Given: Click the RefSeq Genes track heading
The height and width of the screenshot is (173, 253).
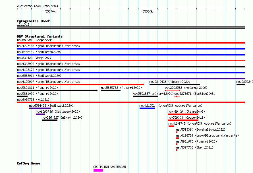Looking at the screenshot, I should pos(29,163).
